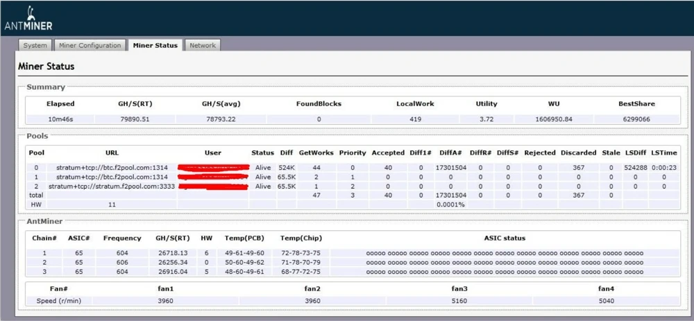The image size is (694, 321).
Task: Open the Network tab
Action: point(202,45)
